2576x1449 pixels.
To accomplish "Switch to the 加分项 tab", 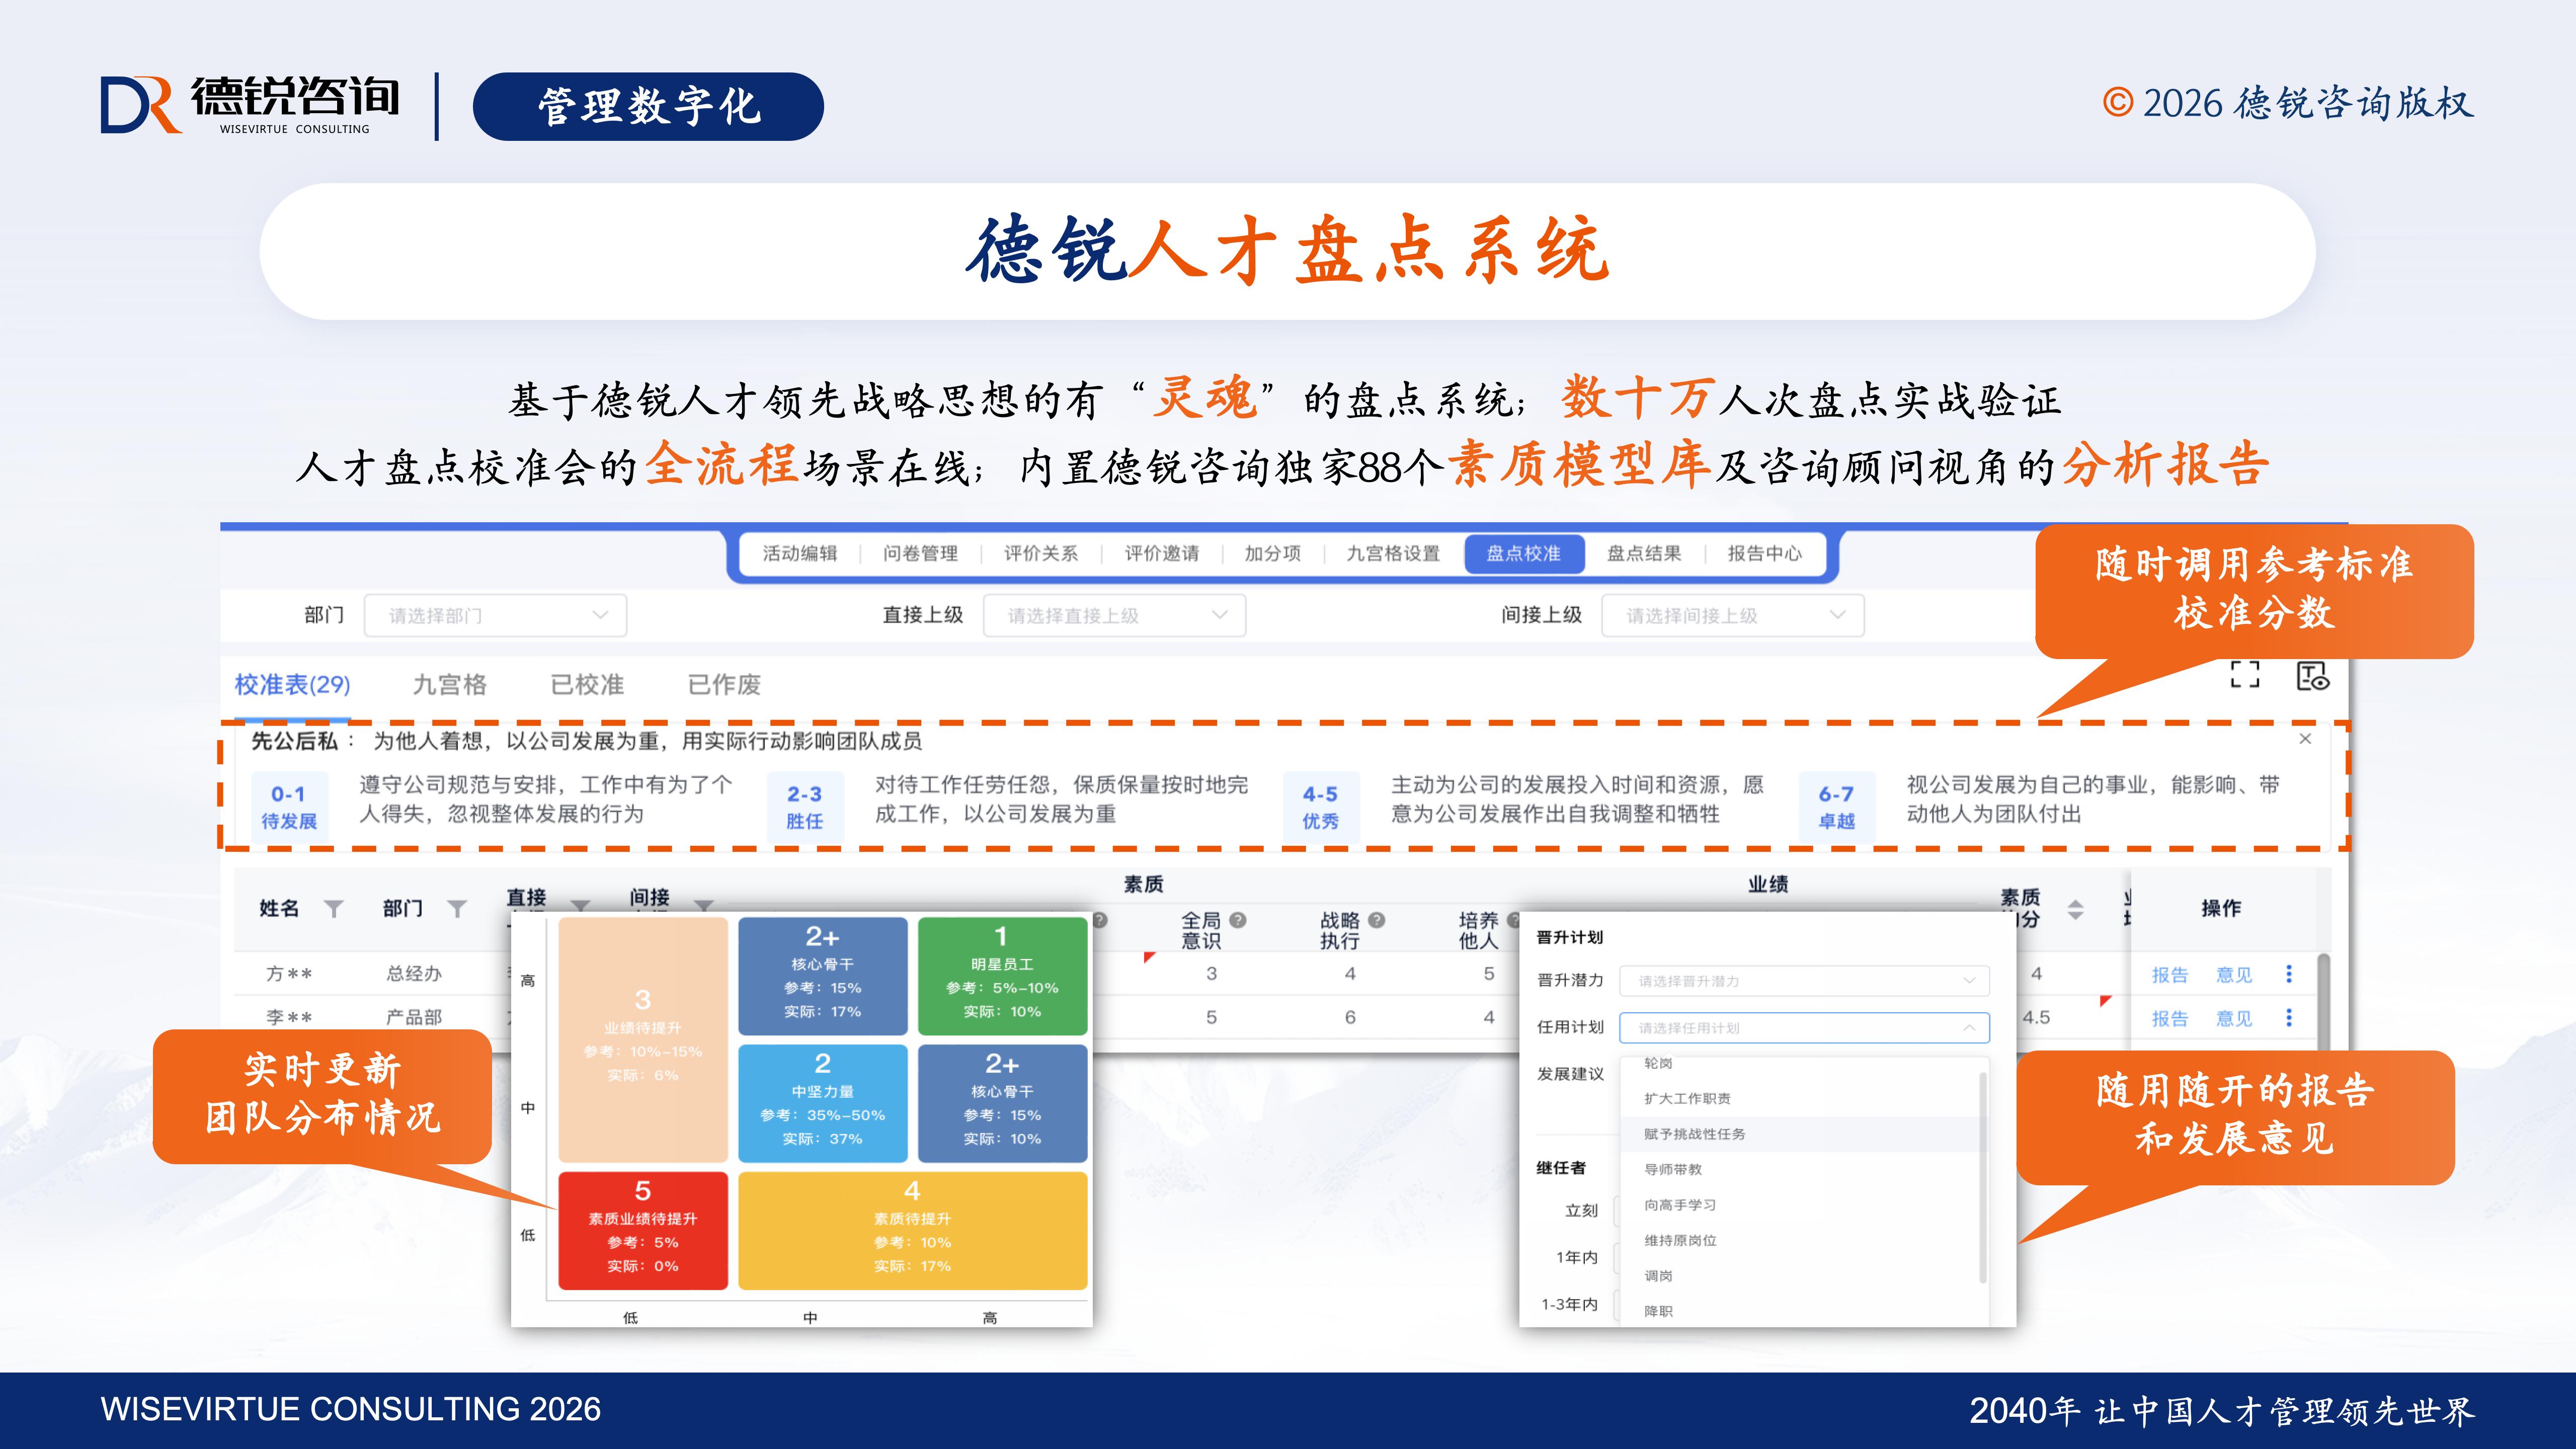I will tap(1273, 554).
